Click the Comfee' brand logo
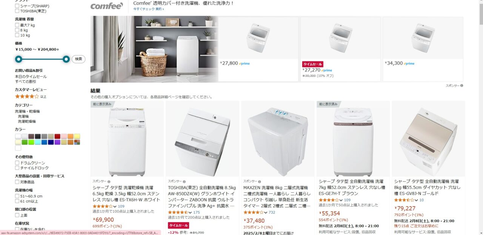Image resolution: width=483 pixels, height=235 pixels. (x=107, y=6)
